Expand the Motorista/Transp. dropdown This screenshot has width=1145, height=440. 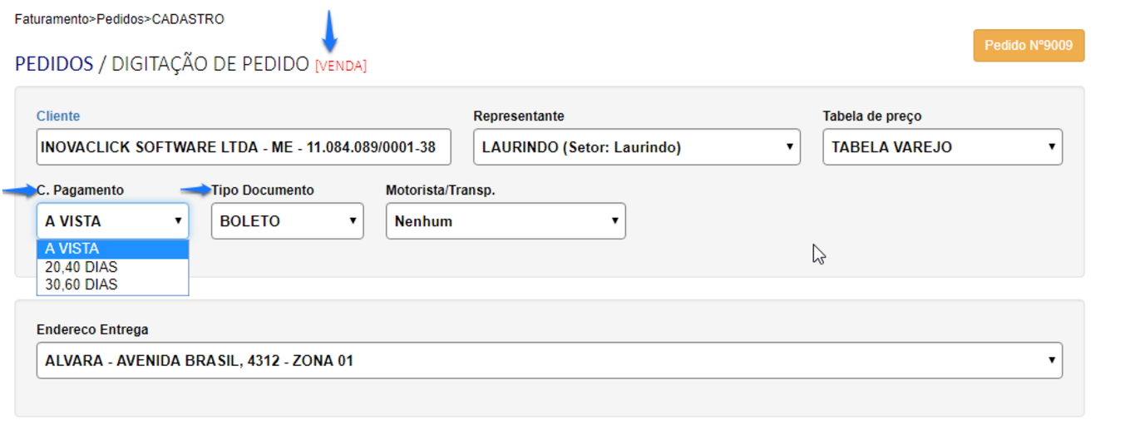(506, 221)
